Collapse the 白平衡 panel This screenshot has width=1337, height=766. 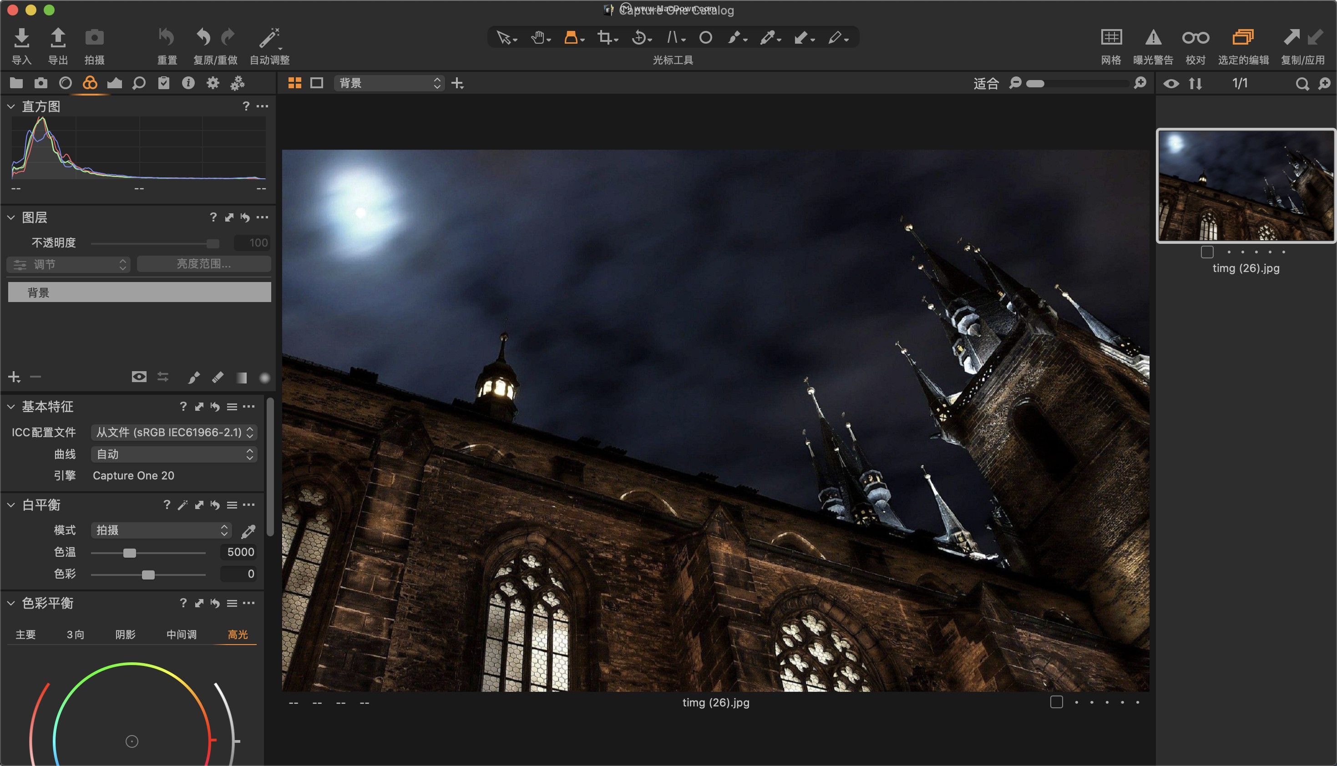[x=10, y=505]
